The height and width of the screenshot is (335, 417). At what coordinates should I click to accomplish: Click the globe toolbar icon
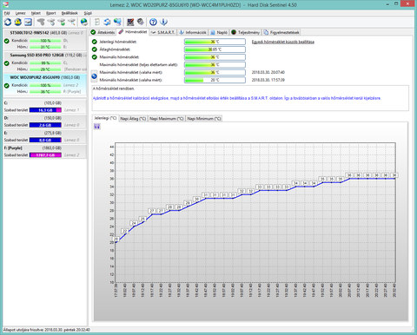click(x=84, y=22)
